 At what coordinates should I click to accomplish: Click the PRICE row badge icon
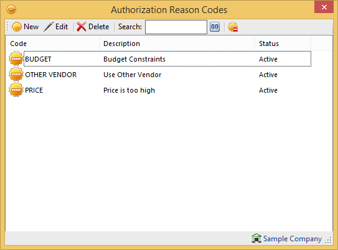click(16, 90)
